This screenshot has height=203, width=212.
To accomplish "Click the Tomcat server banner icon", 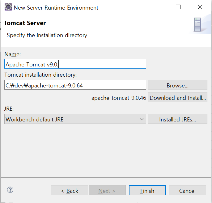I will tap(197, 24).
